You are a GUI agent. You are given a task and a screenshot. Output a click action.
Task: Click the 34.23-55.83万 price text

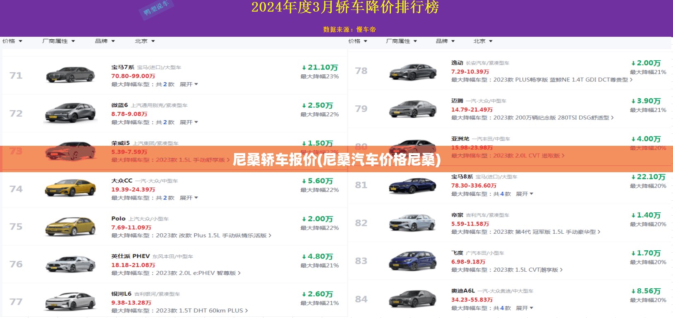pos(472,300)
